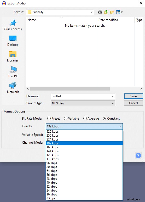The height and width of the screenshot is (202, 145).
Task: Go back using the toolbar back arrow
Action: (x=100, y=12)
